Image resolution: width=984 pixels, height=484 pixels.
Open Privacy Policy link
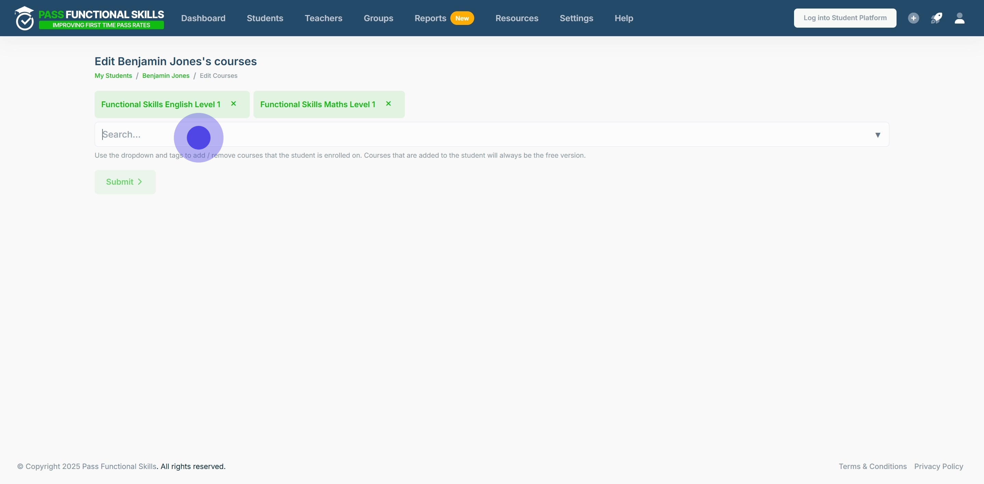[939, 467]
